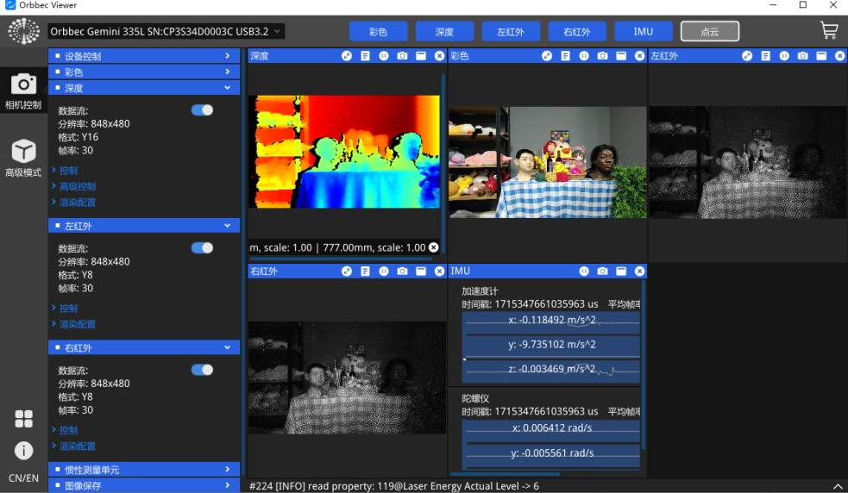Expand the 左红外 view to fullscreen
The height and width of the screenshot is (493, 848).
pos(747,56)
